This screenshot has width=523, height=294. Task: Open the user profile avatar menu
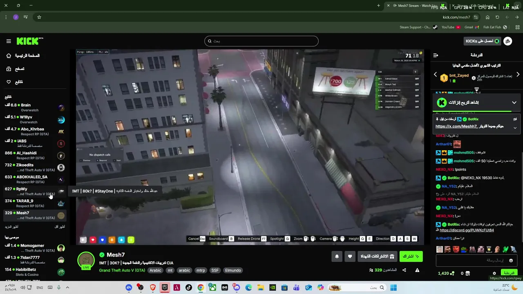508,41
